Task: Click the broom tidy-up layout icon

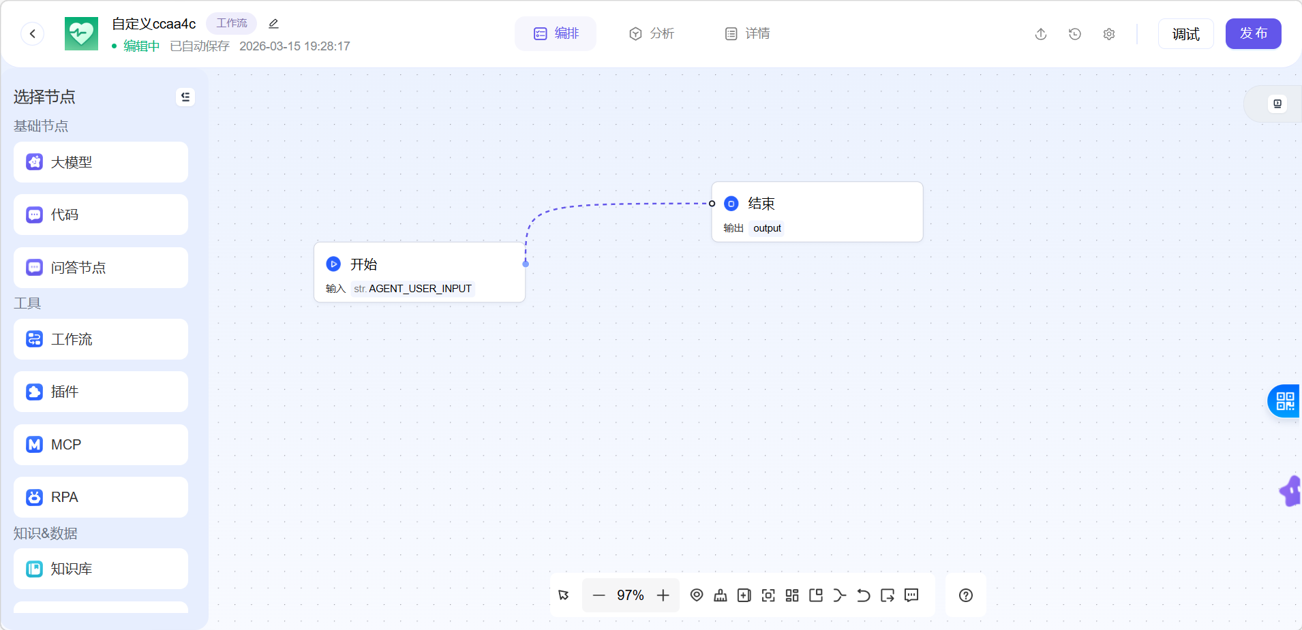Action: tap(720, 595)
